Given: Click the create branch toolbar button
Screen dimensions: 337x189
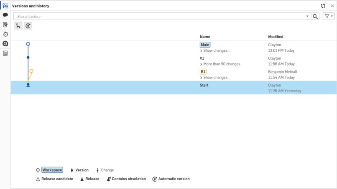Looking at the screenshot, I should point(18,26).
